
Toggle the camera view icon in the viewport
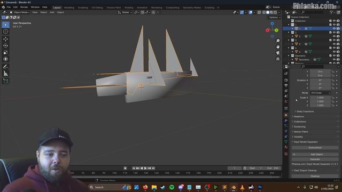(278, 53)
